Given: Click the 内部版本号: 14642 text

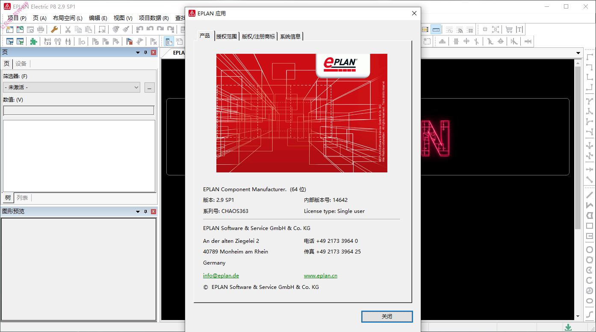Looking at the screenshot, I should point(326,200).
